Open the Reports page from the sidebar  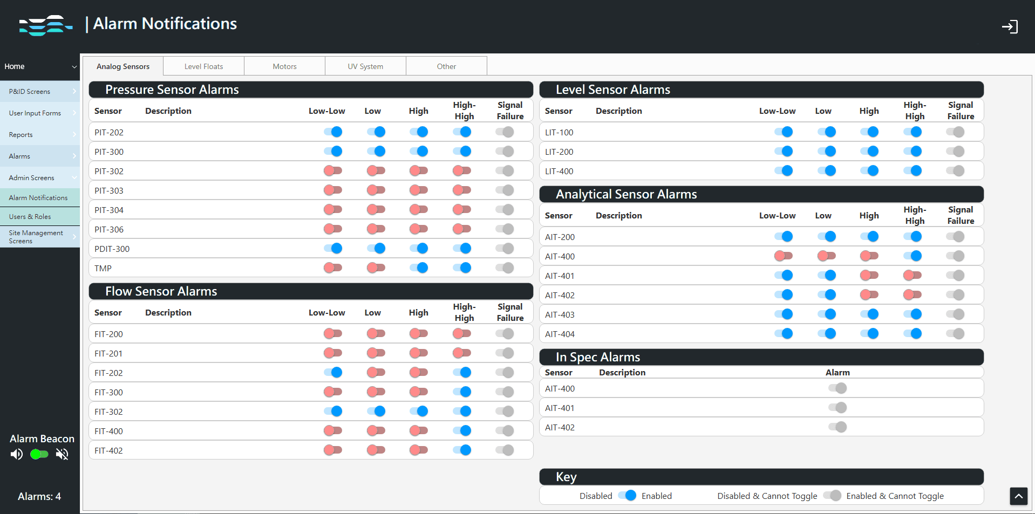point(21,134)
